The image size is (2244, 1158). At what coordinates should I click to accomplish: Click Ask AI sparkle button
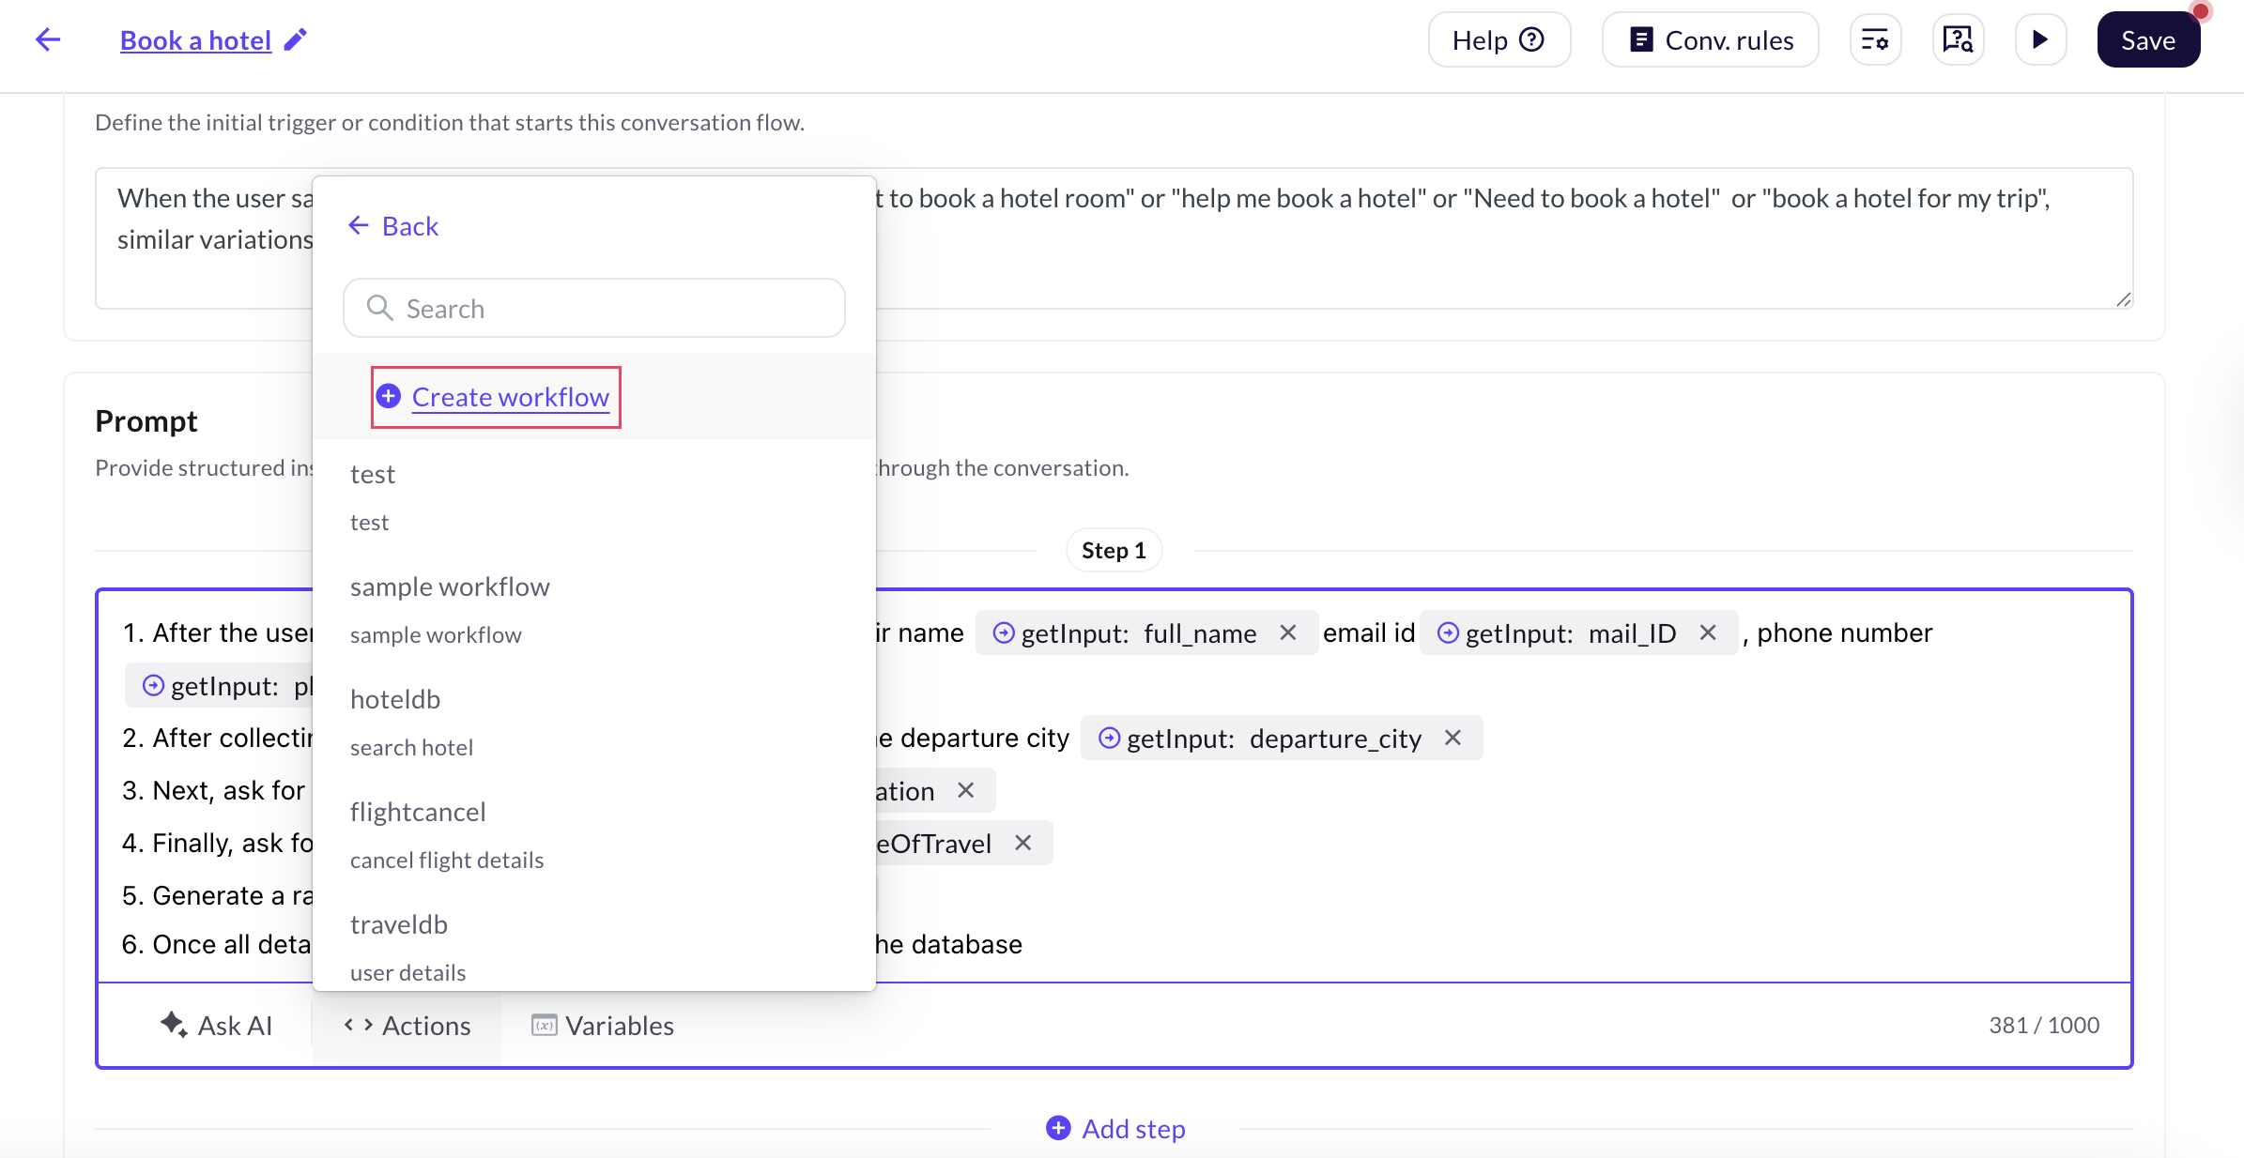217,1026
